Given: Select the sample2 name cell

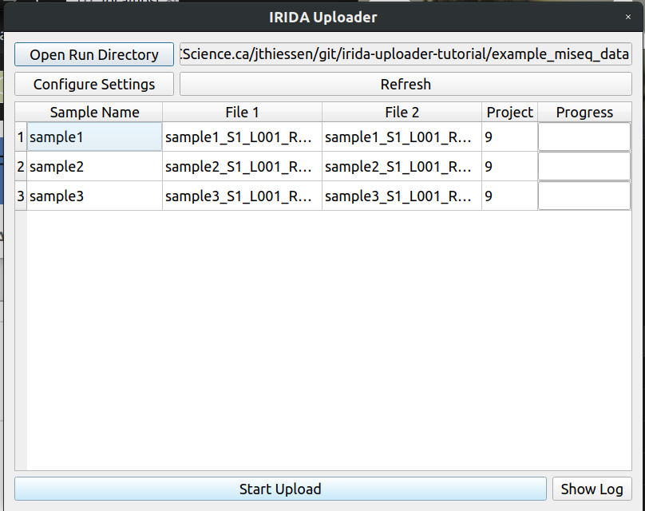Looking at the screenshot, I should point(95,166).
